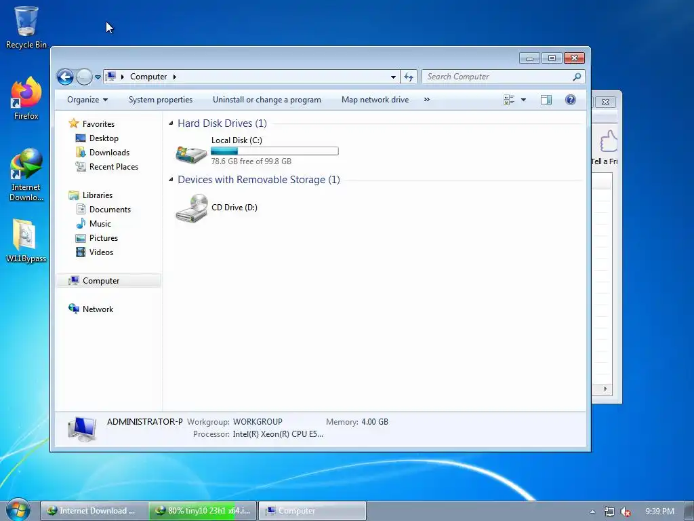694x521 pixels.
Task: Click the Workgroup WORKGROUP text in details pane
Action: [234, 422]
